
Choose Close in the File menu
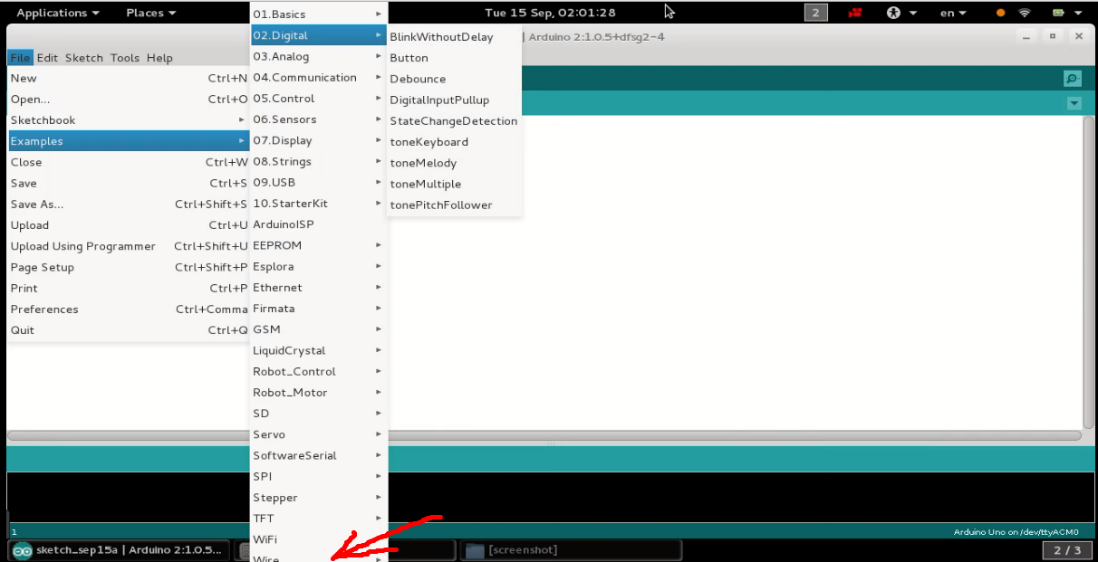point(129,162)
